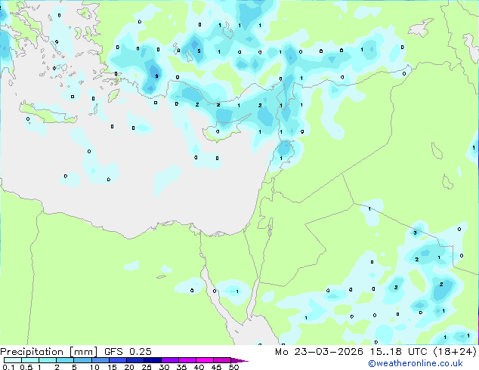Screen dimensions: 479x370
Task: Click the legend scale value "15"
Action: click(112, 367)
